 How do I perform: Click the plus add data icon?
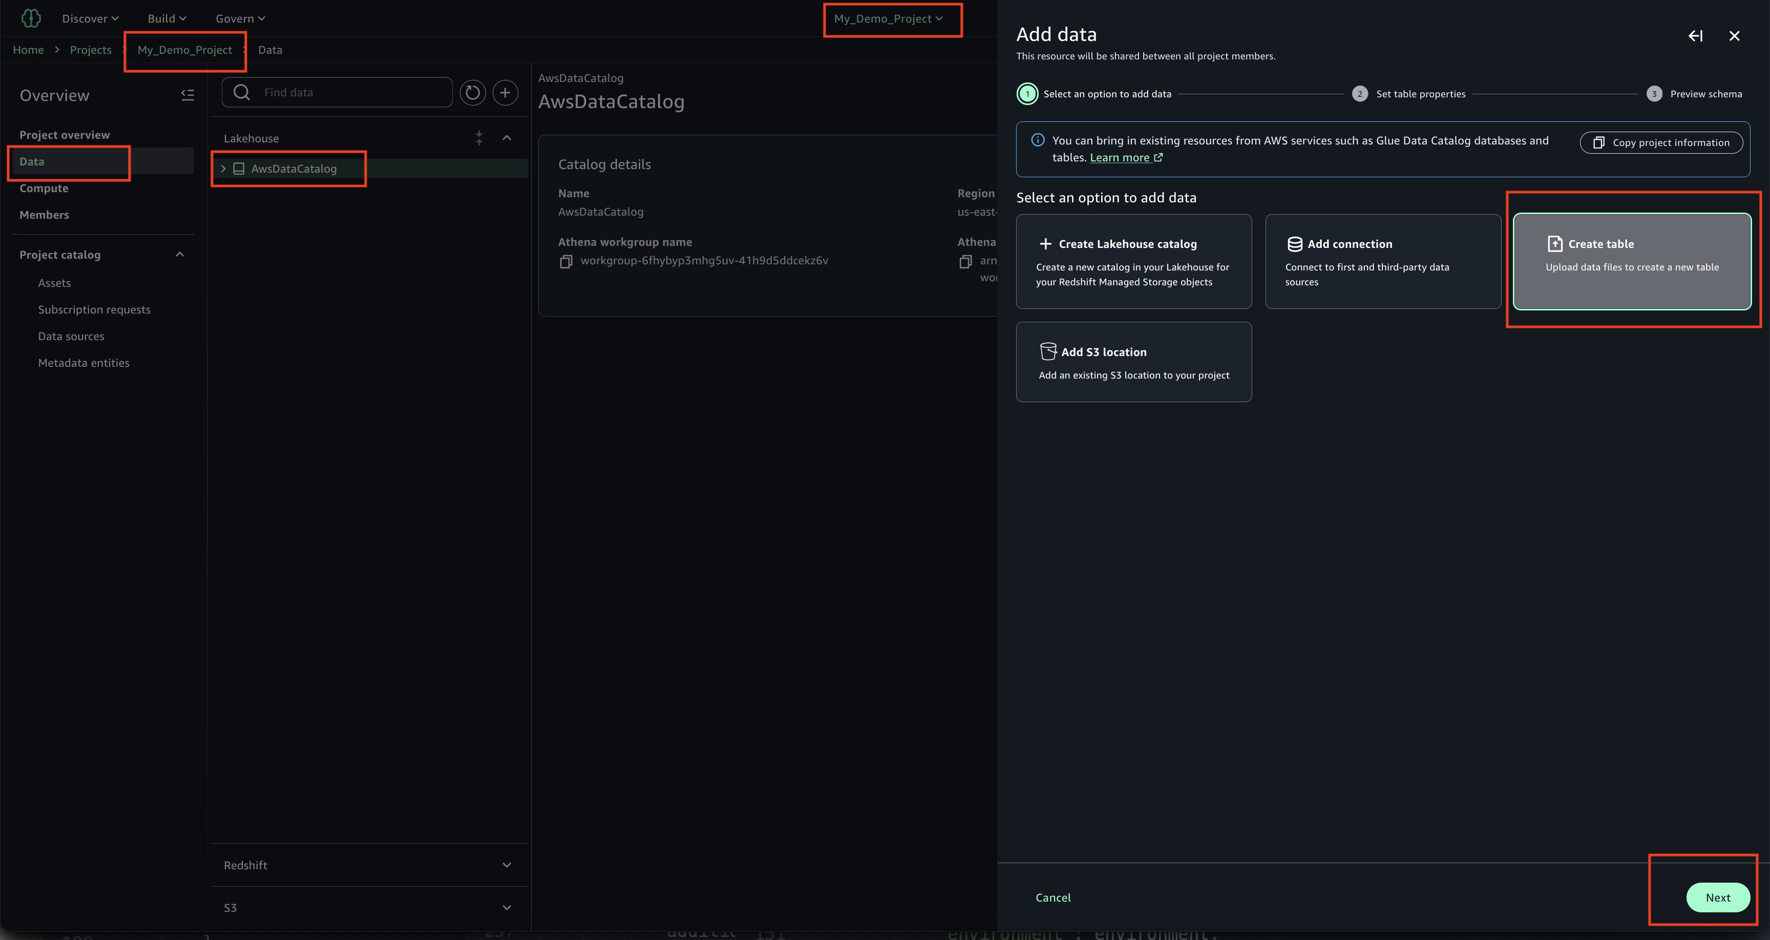505,92
